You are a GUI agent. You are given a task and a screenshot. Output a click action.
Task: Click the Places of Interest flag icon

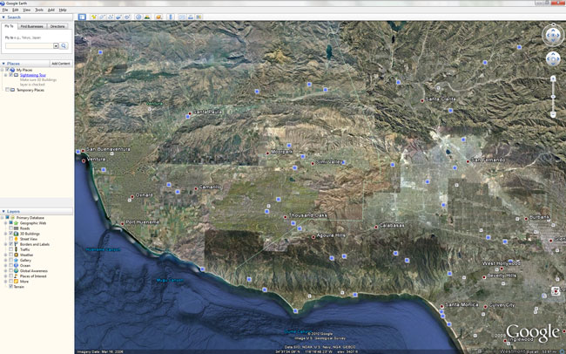[17, 276]
